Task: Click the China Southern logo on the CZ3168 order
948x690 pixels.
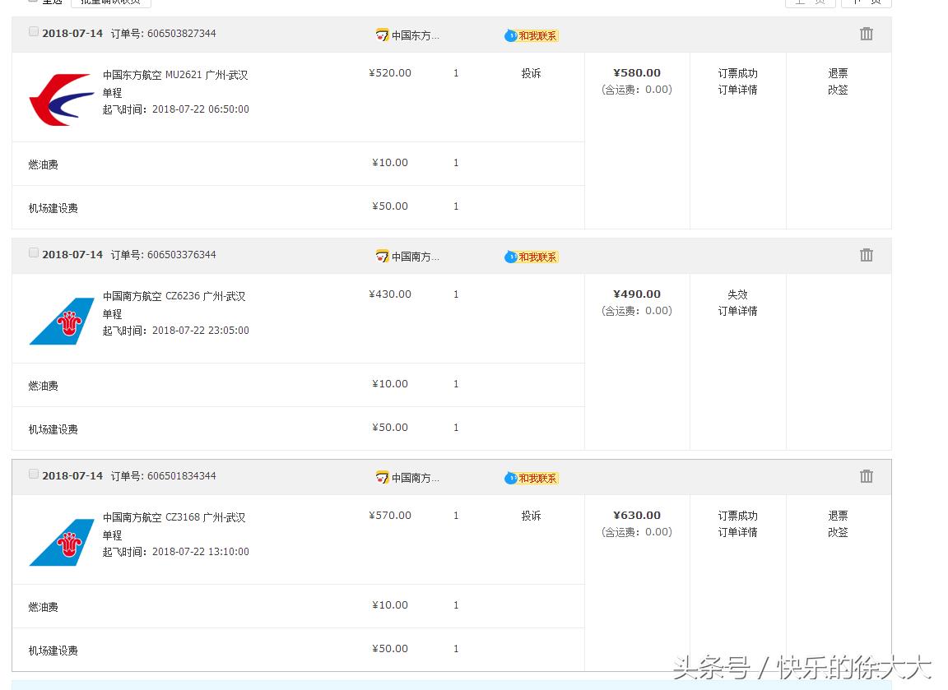Action: pyautogui.click(x=62, y=540)
